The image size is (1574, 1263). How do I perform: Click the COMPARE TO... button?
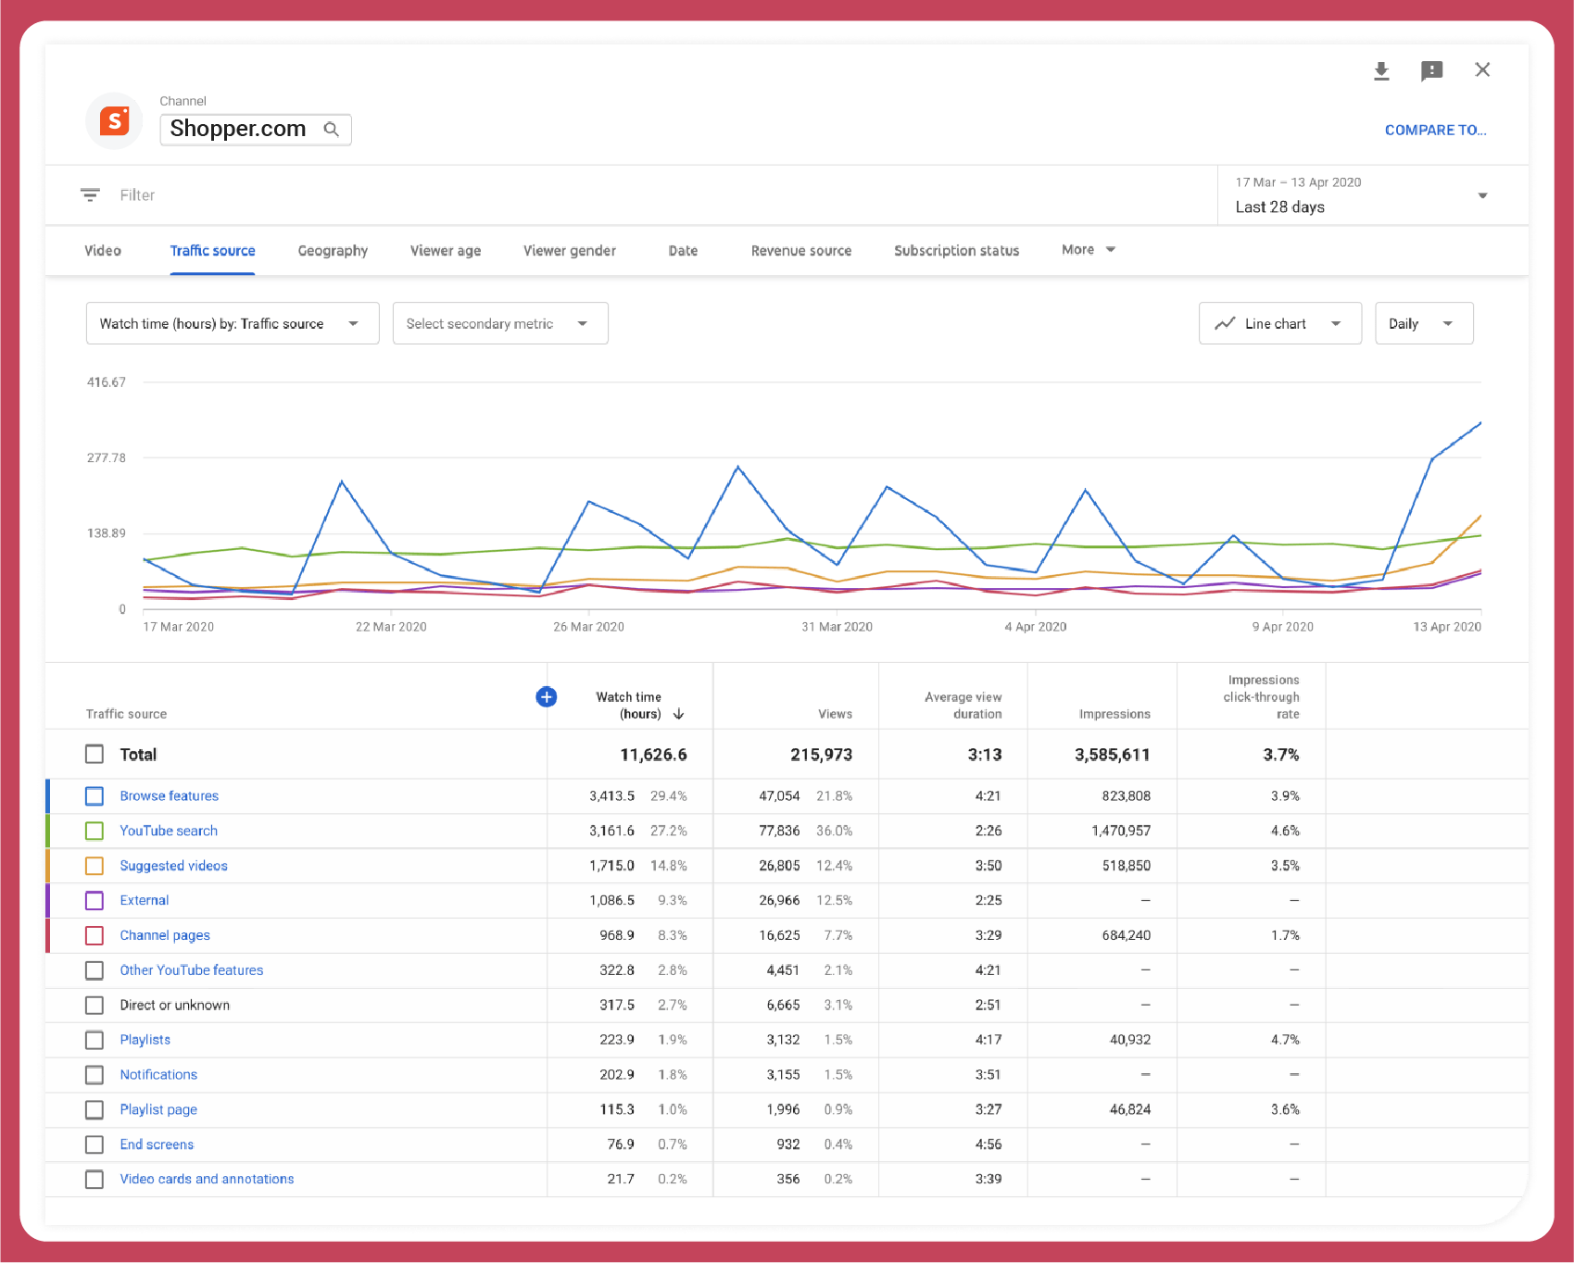1435,130
